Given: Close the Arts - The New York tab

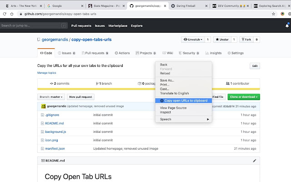Looking at the screenshot, I should point(41,6).
